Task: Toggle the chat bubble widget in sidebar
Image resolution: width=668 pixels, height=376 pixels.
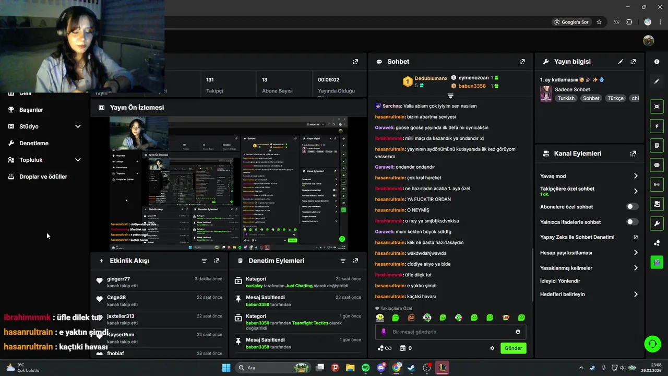Action: [657, 165]
